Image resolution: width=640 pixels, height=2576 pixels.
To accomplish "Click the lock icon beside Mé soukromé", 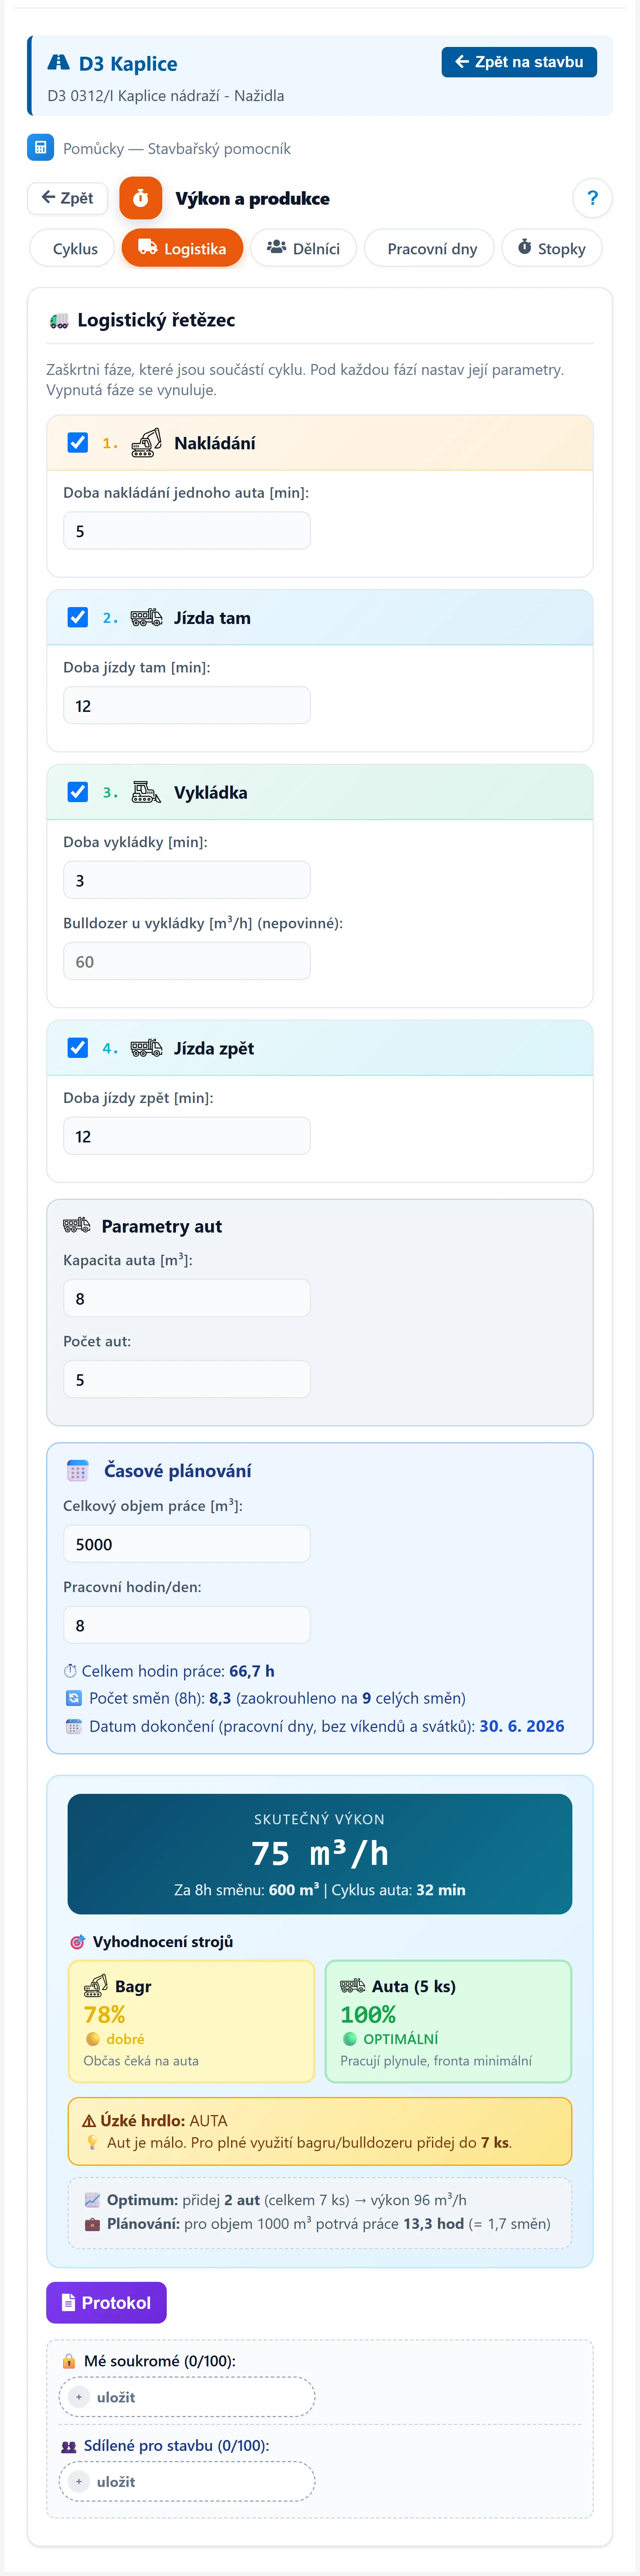I will (69, 2361).
